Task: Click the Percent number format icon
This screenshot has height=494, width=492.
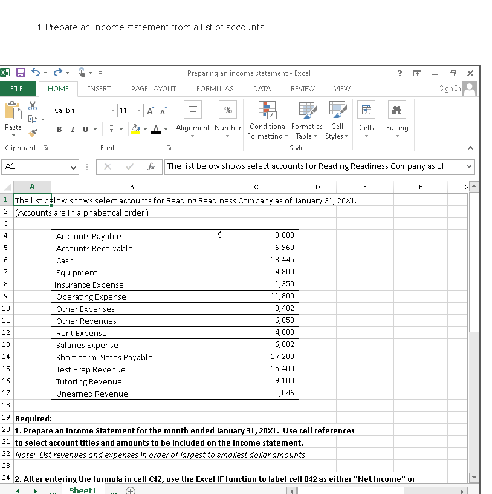Action: [228, 111]
